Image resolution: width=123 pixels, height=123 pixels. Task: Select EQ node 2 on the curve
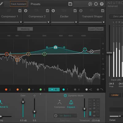[7, 54]
